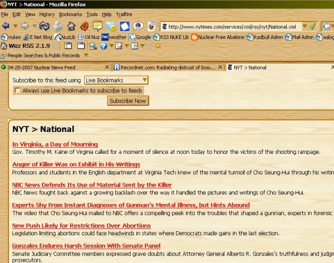Open 'In Virginia, a Day of Mourning'
This screenshot has width=334, height=263.
pos(55,144)
